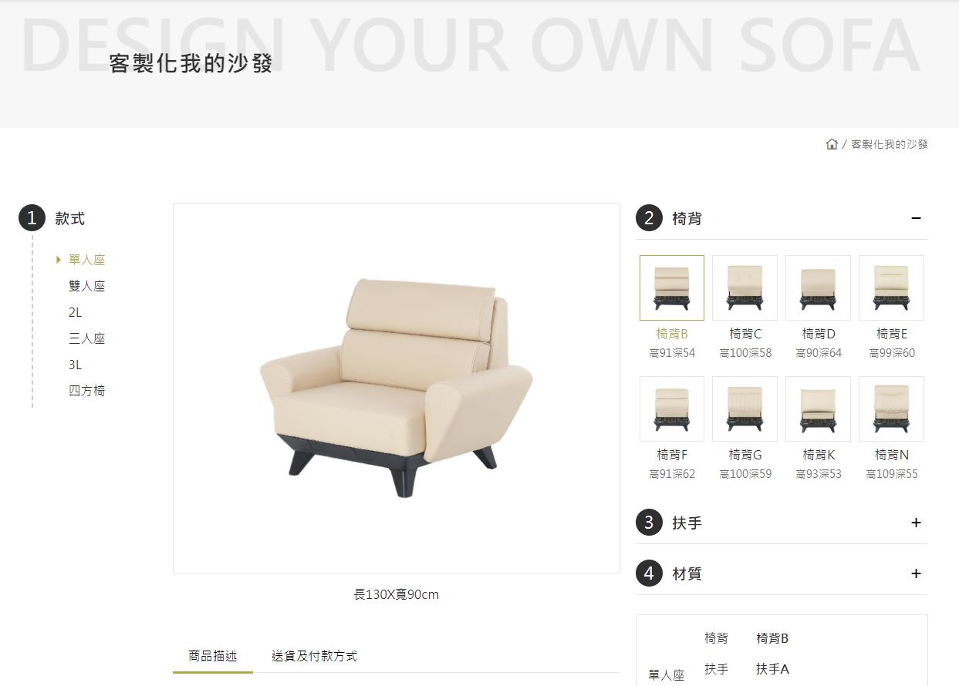The height and width of the screenshot is (686, 959).
Task: Pick the 椅背D backrest image
Action: [818, 288]
